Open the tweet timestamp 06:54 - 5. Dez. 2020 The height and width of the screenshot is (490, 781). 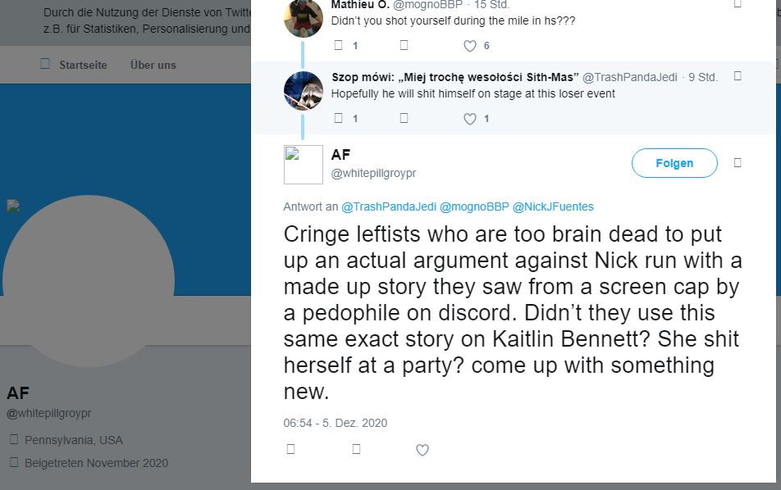[x=336, y=423]
